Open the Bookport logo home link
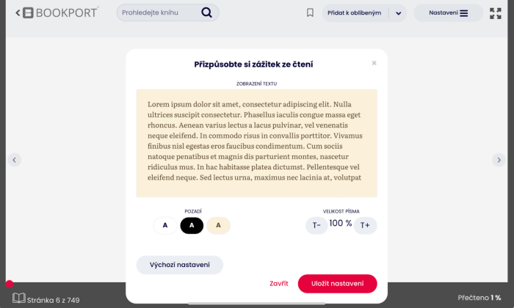The width and height of the screenshot is (514, 308). coord(61,12)
